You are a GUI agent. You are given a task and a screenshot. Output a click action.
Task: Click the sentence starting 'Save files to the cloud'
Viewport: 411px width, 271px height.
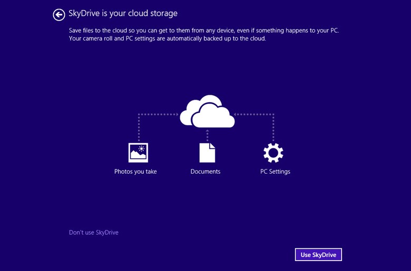[x=204, y=31]
